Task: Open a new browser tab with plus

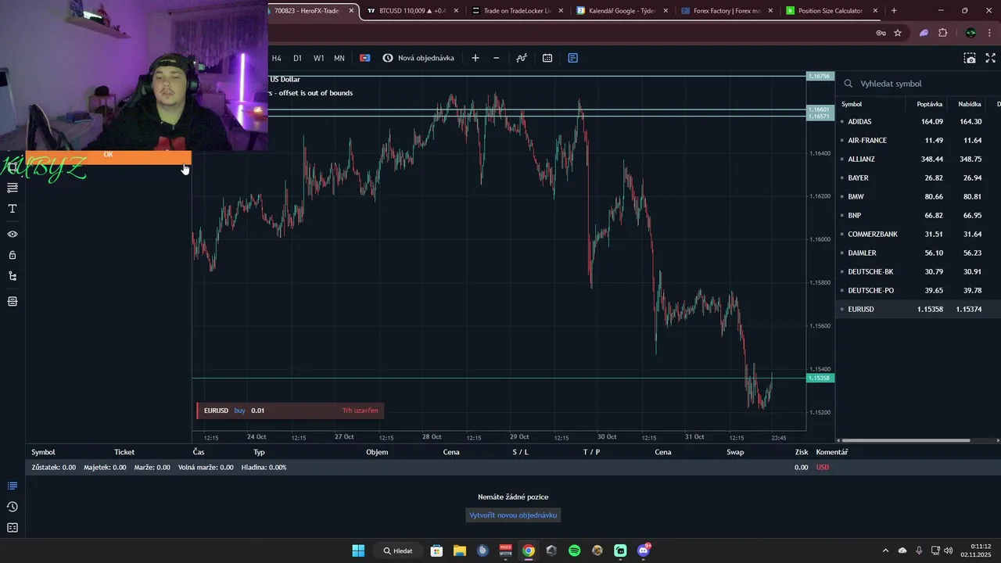Action: coord(894,11)
